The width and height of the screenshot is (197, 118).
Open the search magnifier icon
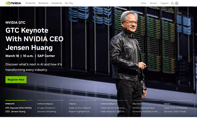(172, 3)
